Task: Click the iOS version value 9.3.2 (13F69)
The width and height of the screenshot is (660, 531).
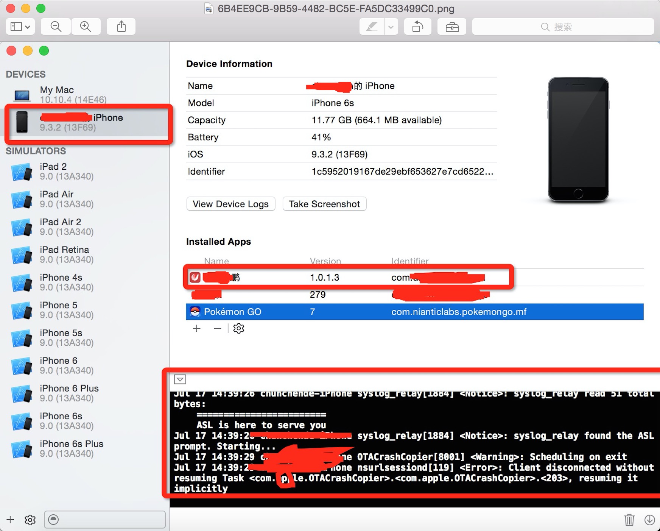Action: click(x=339, y=154)
